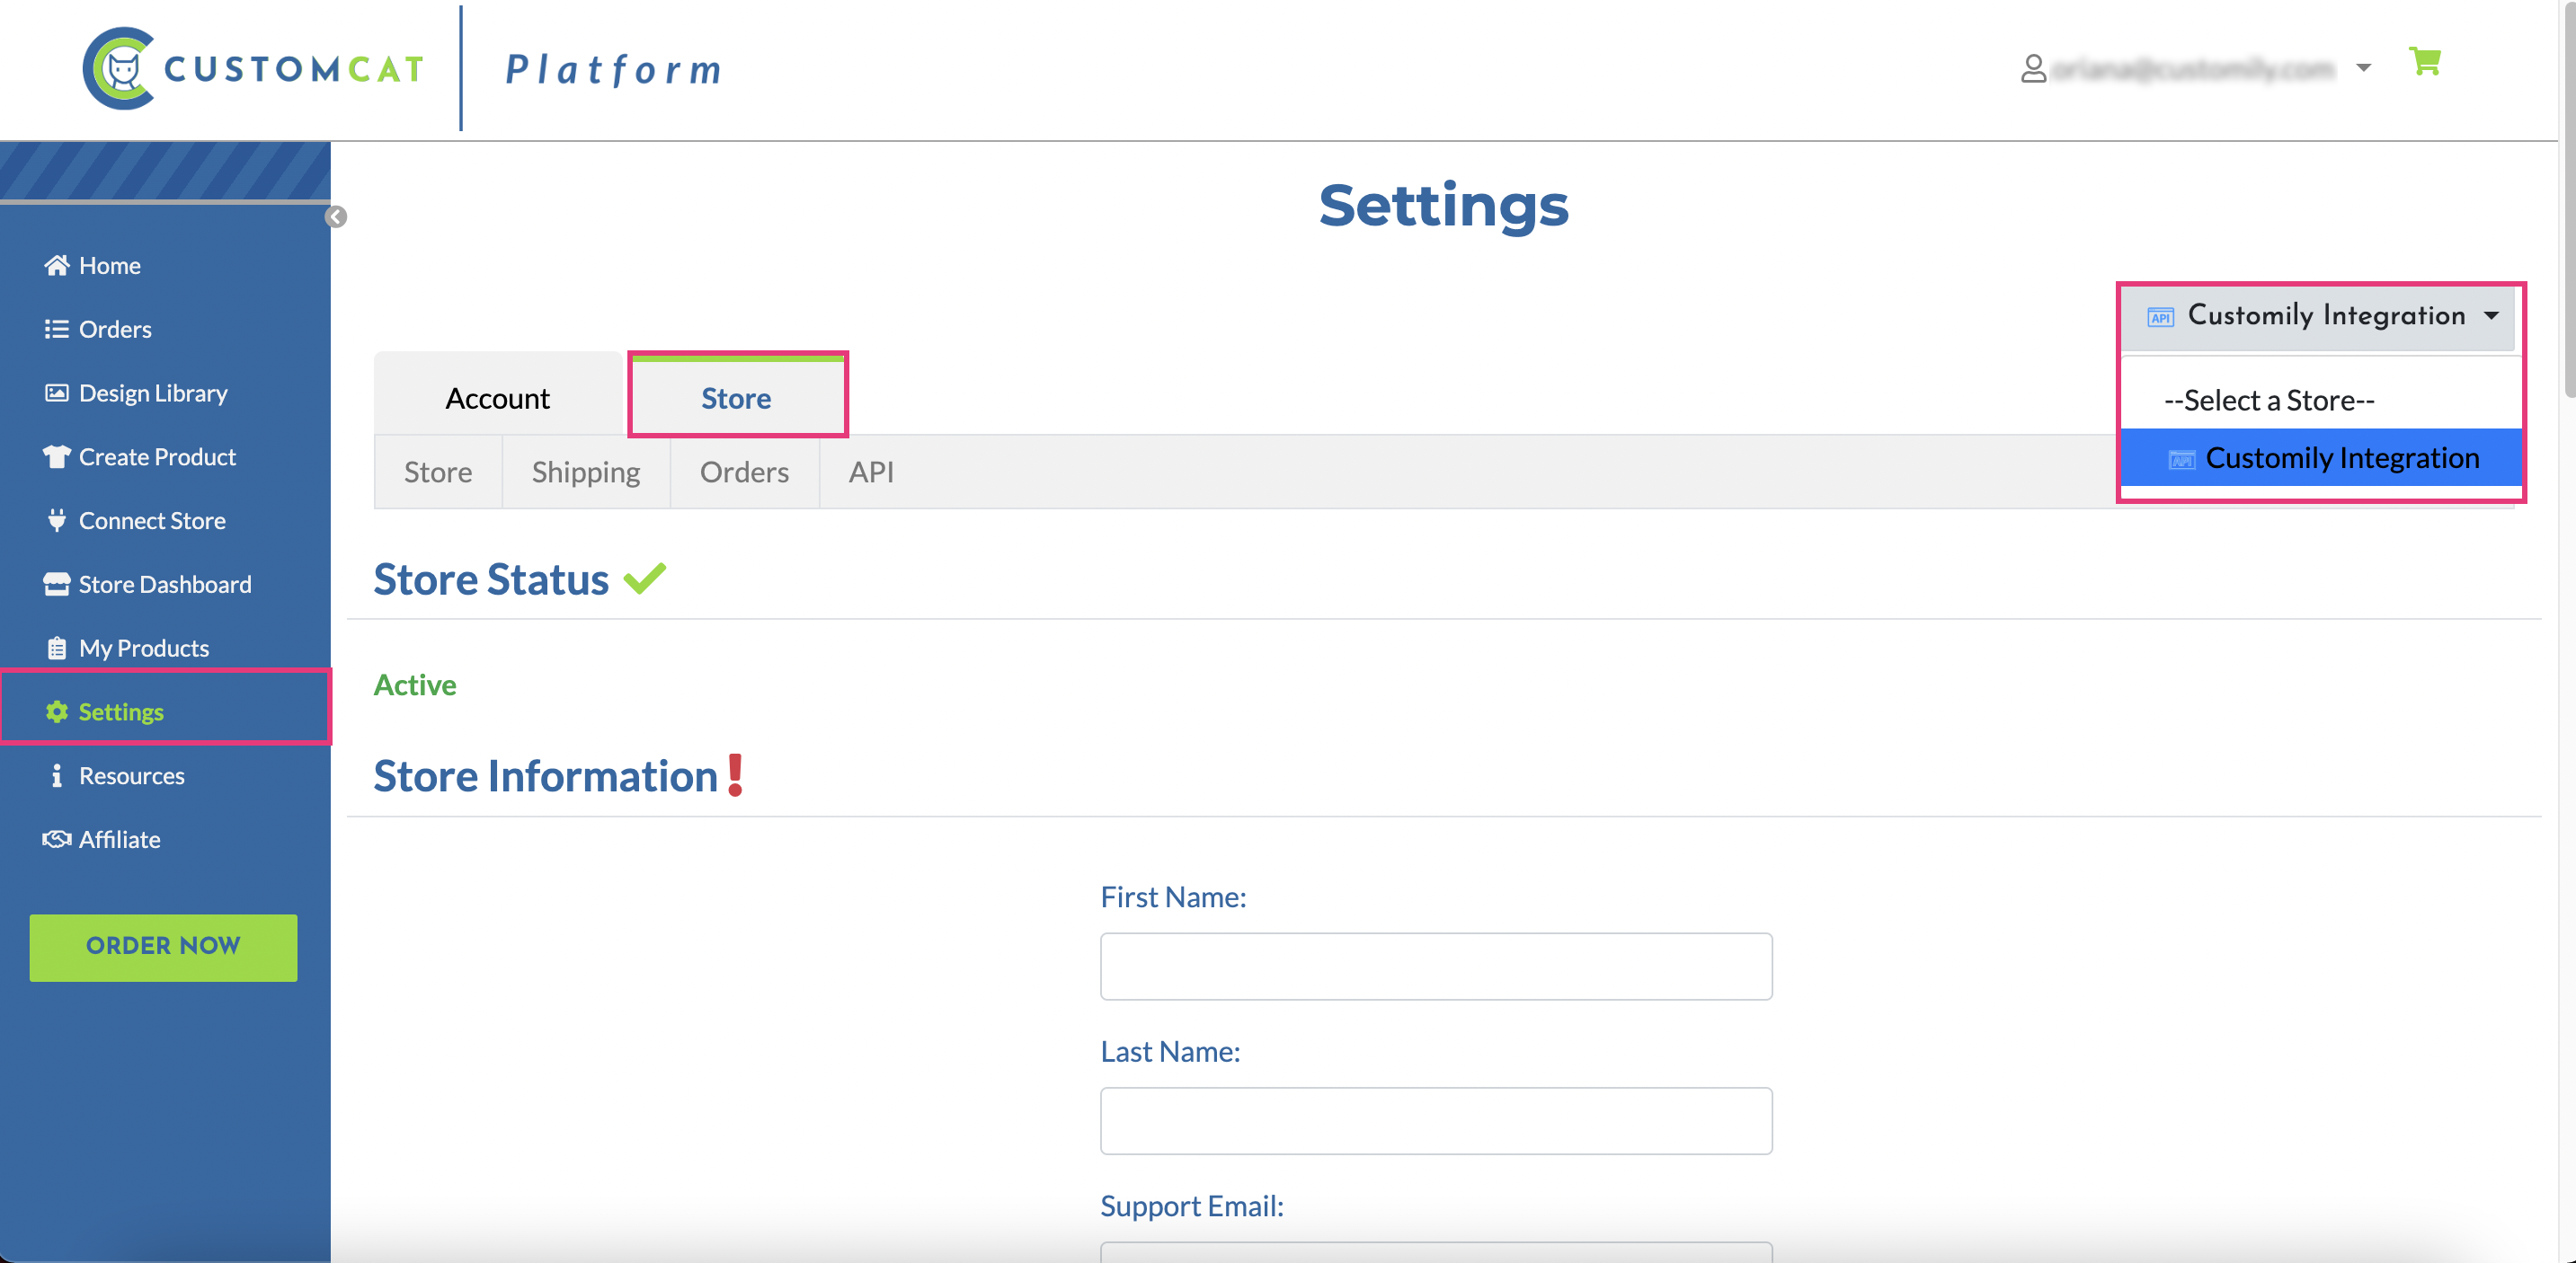
Task: Open the Shipping sub-tab
Action: click(x=585, y=472)
